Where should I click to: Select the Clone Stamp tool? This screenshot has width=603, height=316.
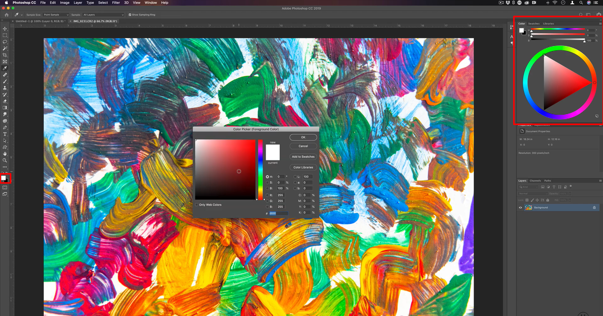click(x=5, y=88)
